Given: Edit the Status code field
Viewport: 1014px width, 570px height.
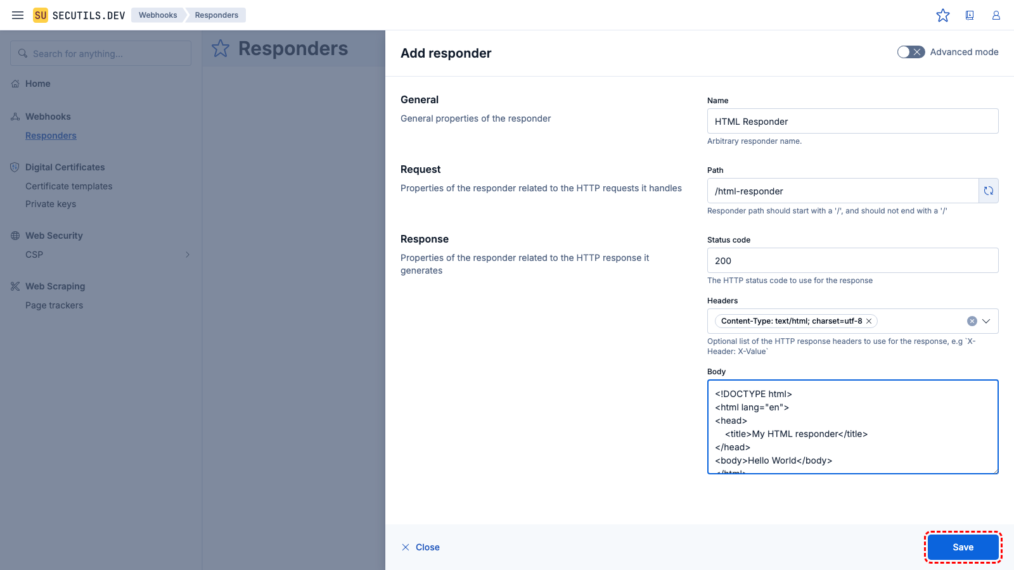Looking at the screenshot, I should [852, 260].
